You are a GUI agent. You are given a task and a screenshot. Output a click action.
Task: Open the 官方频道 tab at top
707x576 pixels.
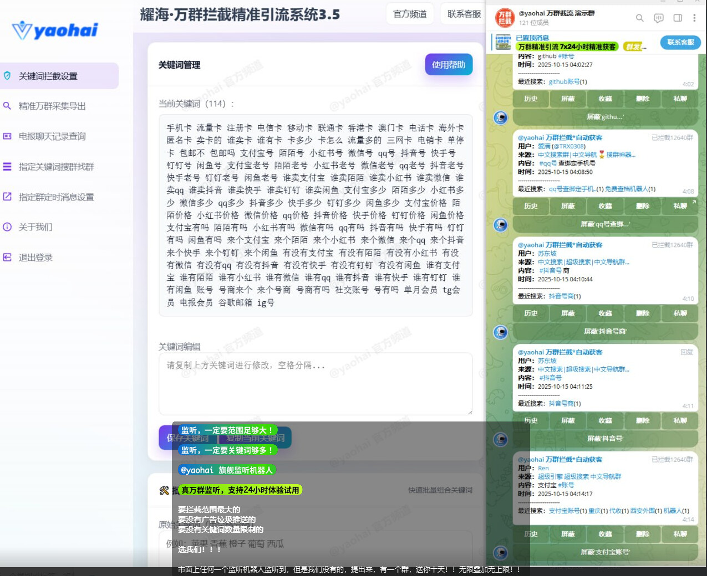410,14
